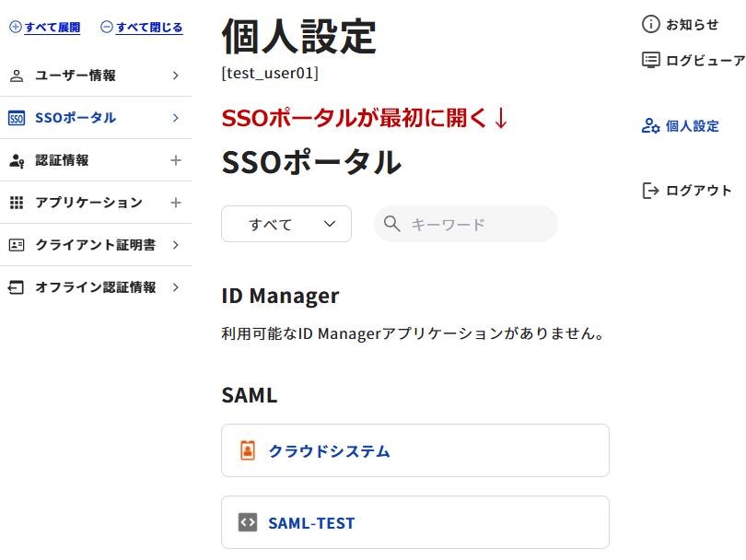This screenshot has height=560, width=746.
Task: Open the すべて filter dropdown
Action: (286, 224)
